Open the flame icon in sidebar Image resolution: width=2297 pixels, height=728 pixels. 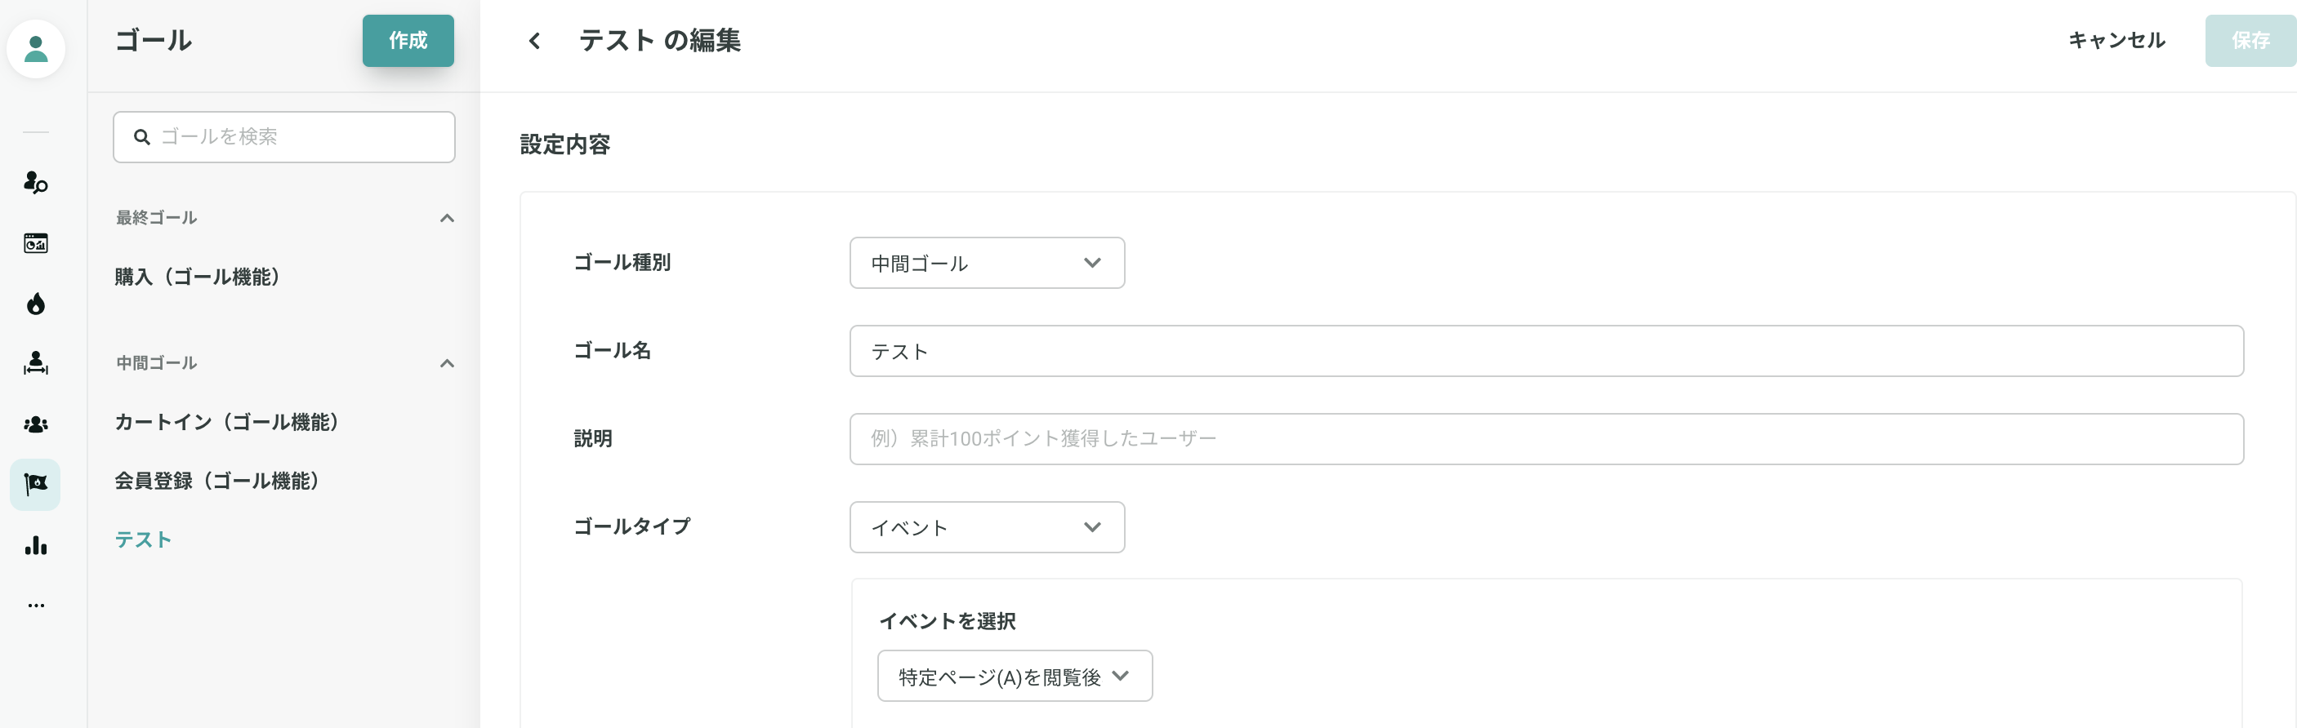[36, 304]
